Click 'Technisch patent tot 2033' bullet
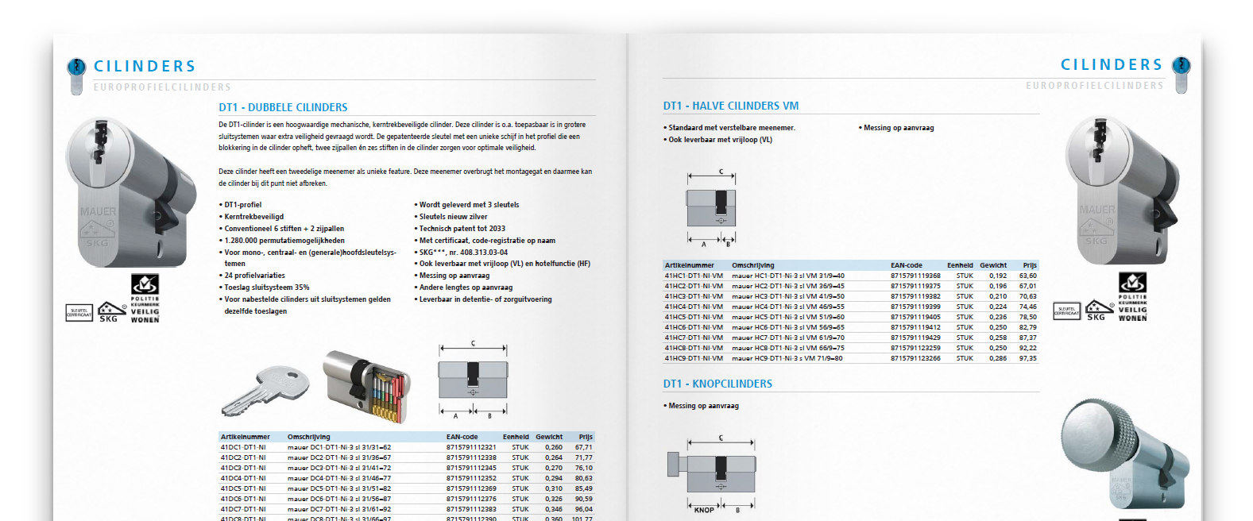1253x521 pixels. pos(459,229)
